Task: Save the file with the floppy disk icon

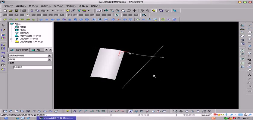Action: click(x=16, y=10)
